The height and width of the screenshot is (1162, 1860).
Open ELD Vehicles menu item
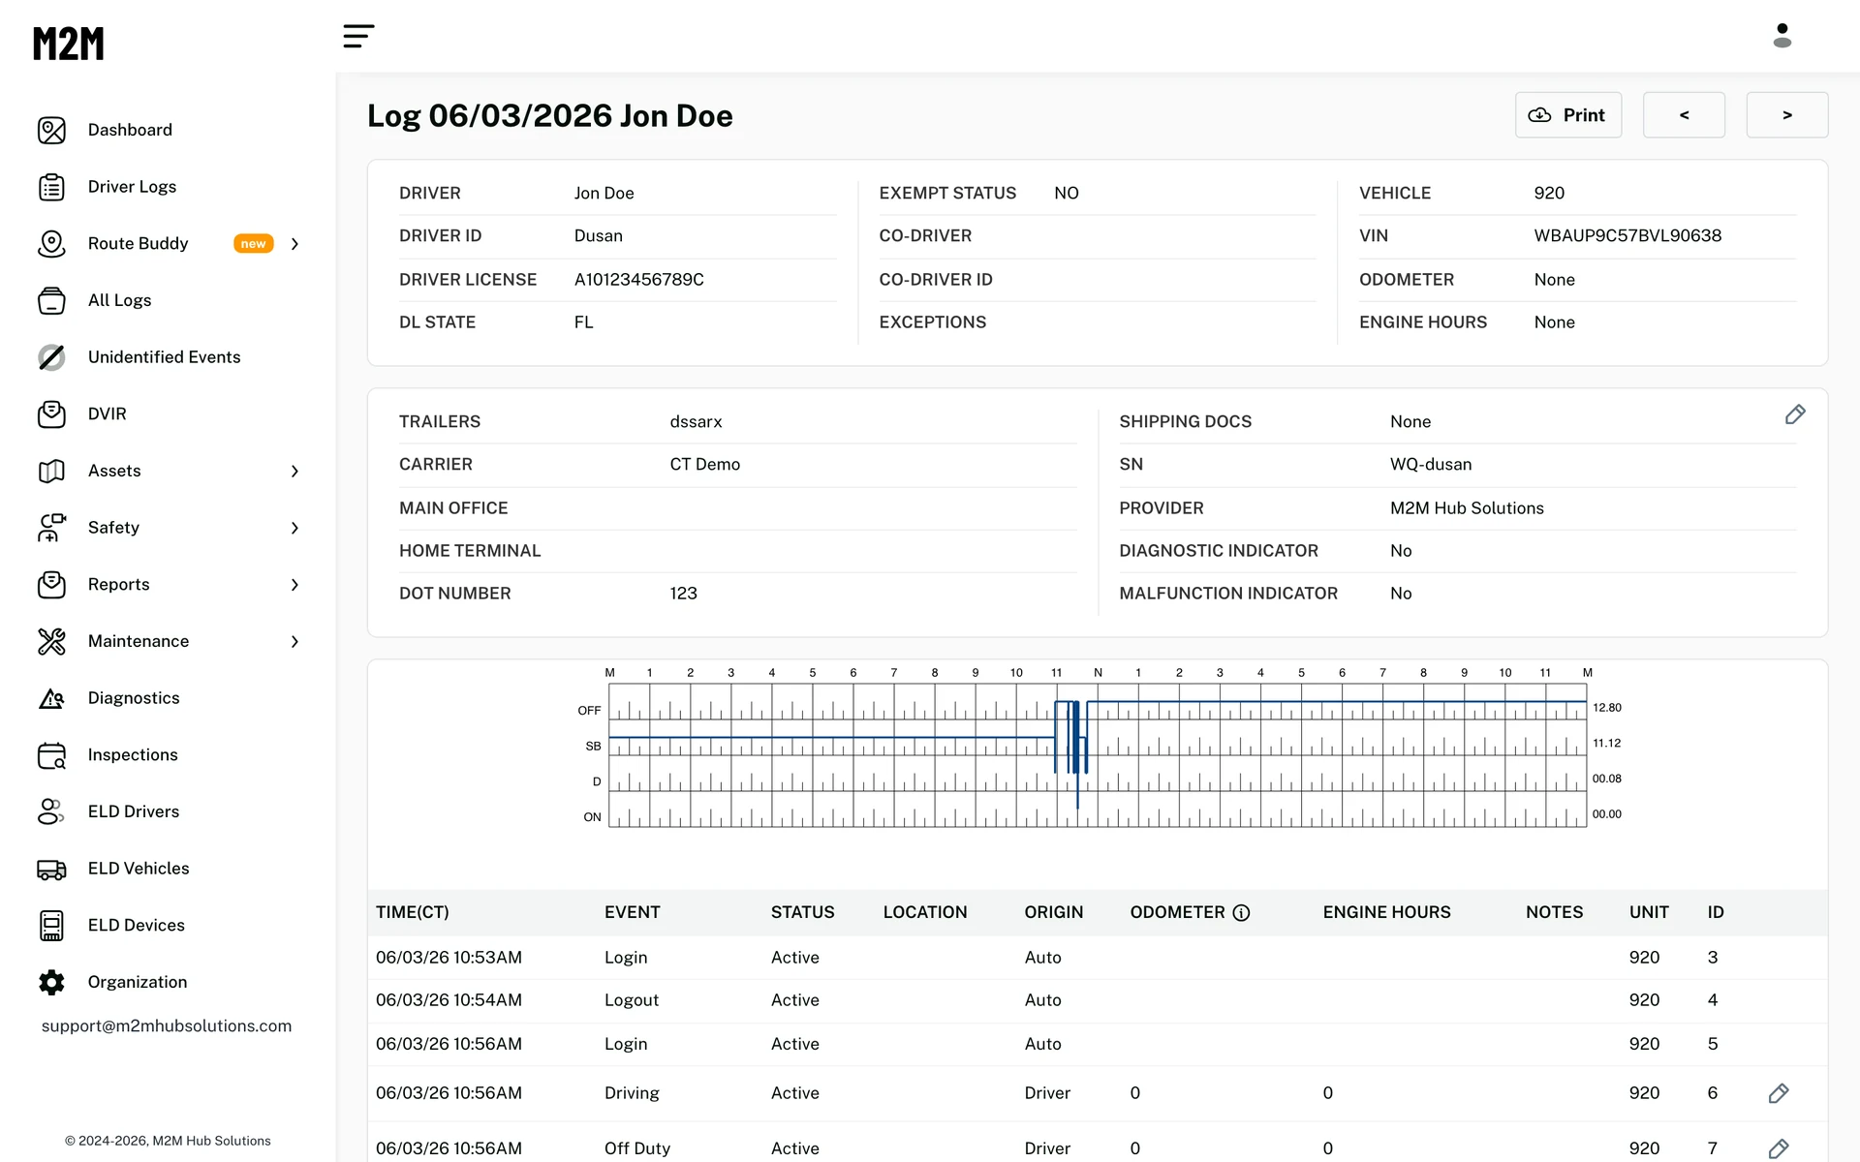[139, 869]
